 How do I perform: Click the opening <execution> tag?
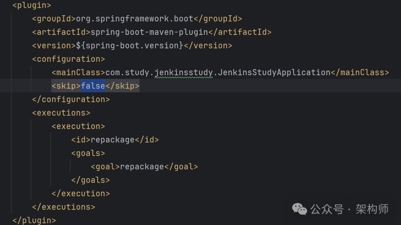pos(78,126)
